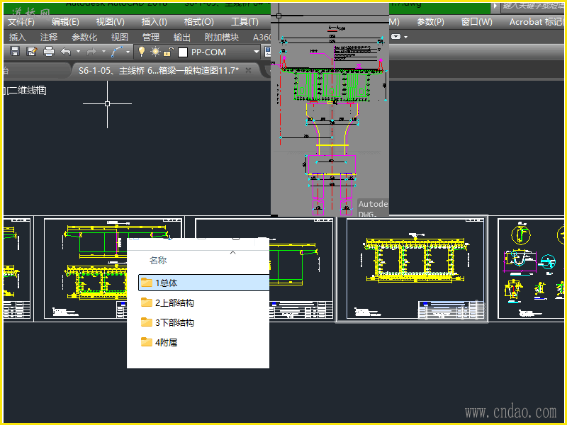
Task: Open the dropdown arrow beside the arc tool
Action: [x=128, y=52]
